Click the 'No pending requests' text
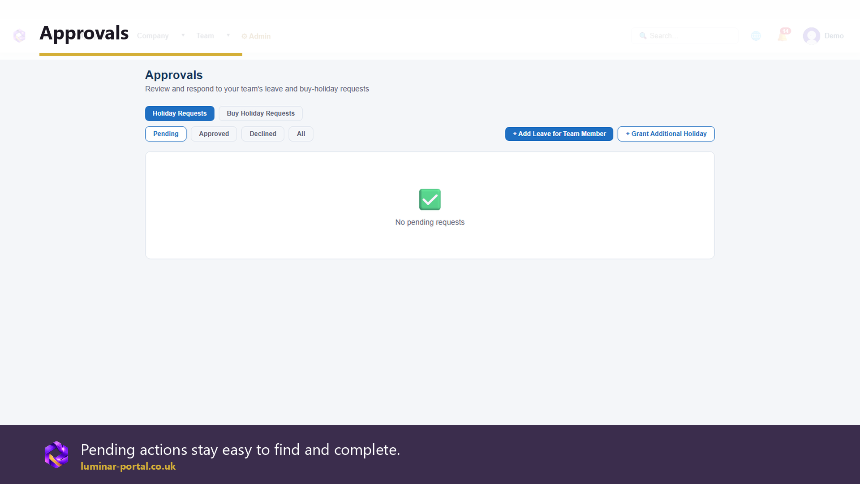Image resolution: width=860 pixels, height=484 pixels. [430, 222]
